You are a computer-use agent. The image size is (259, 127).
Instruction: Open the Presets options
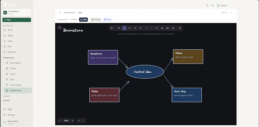(x=96, y=20)
